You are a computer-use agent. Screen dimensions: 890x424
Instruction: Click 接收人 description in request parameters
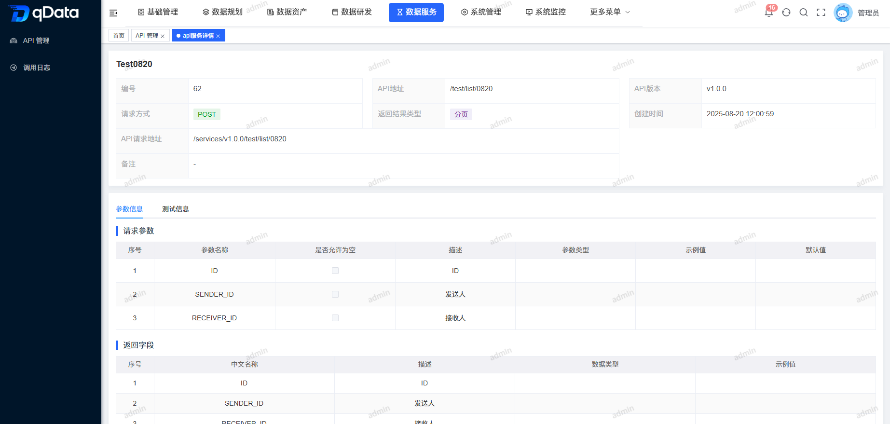coord(455,318)
